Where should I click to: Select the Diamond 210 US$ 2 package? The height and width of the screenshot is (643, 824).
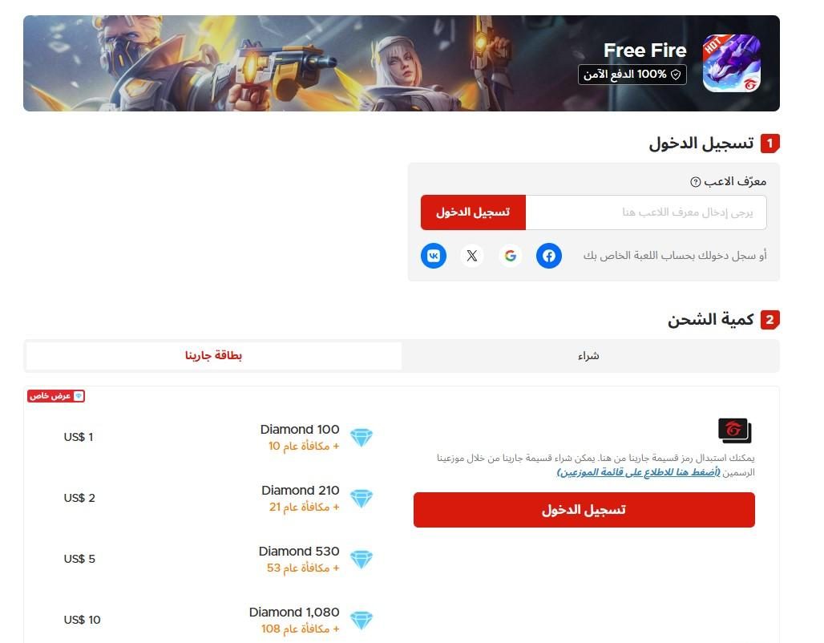(x=218, y=499)
